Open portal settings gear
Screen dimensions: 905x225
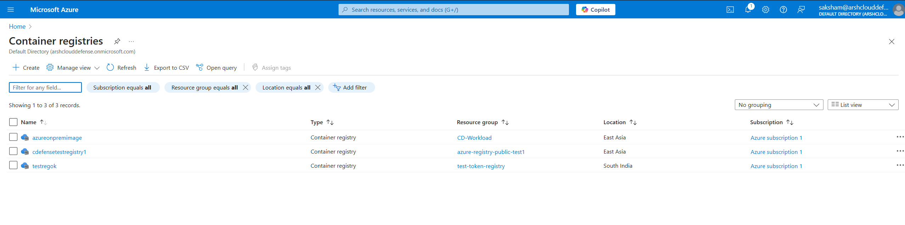766,10
